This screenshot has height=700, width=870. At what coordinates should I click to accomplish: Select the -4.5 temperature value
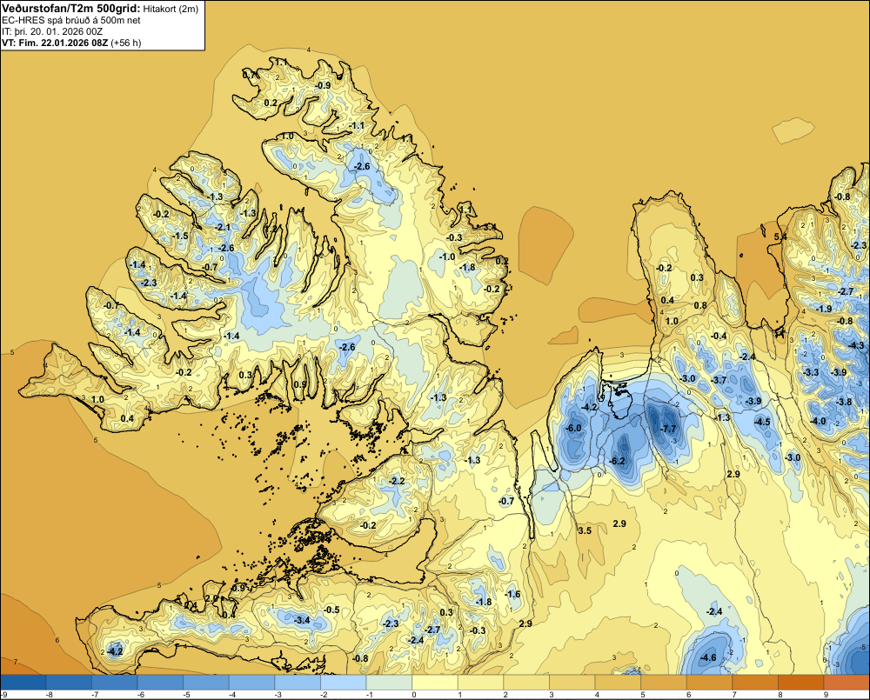[x=762, y=422]
